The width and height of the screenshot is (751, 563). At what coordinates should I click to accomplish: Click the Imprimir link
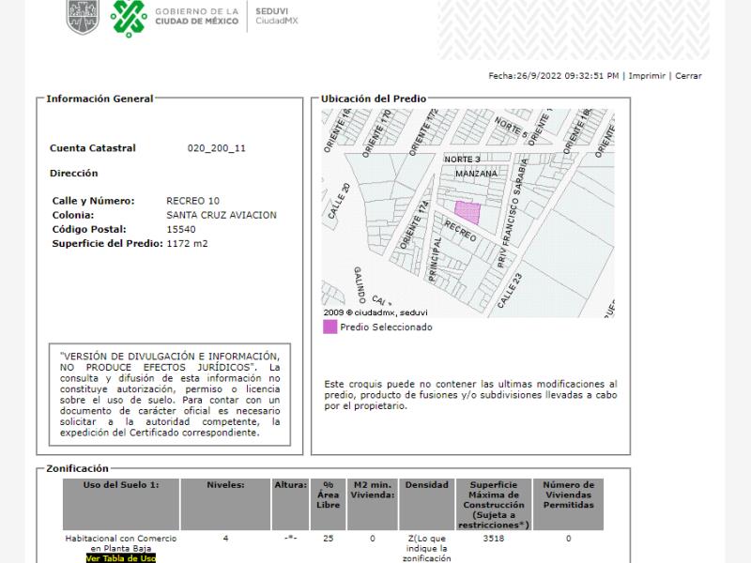647,76
